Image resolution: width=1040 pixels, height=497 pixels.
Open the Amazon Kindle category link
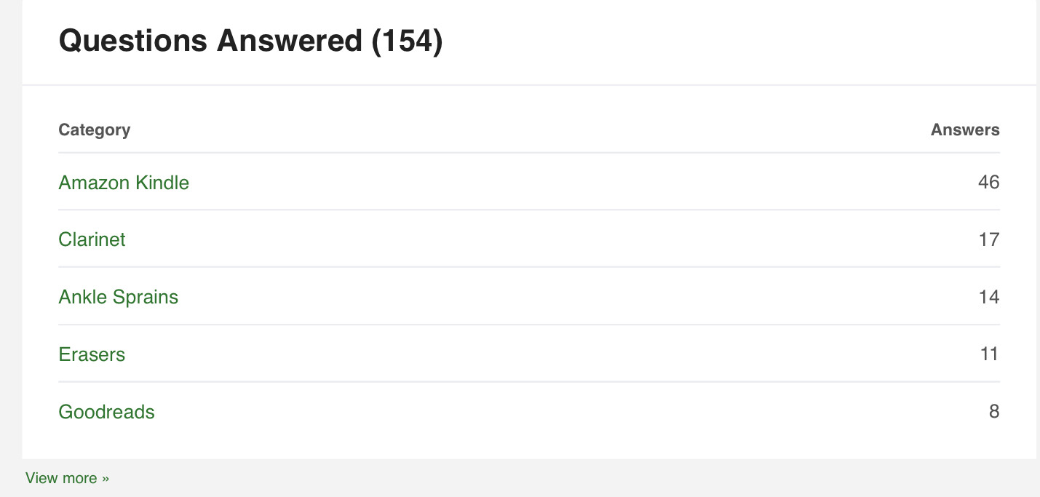124,182
